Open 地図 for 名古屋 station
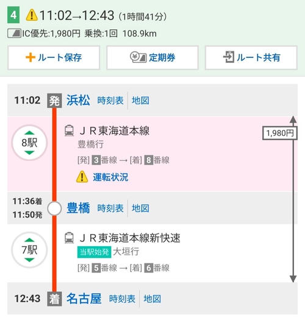This screenshot has height=320, width=305. [152, 299]
